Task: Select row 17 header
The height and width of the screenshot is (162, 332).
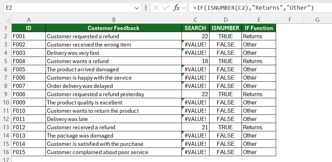Action: [6, 159]
